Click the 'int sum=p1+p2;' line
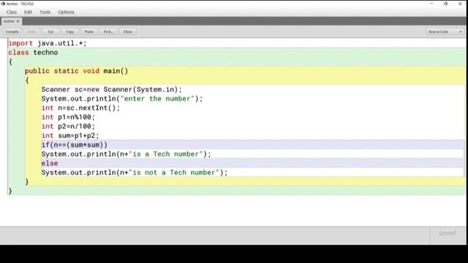 coord(70,136)
